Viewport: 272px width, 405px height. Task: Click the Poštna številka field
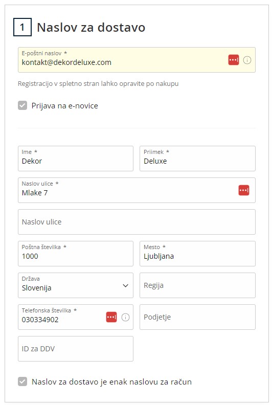(76, 254)
